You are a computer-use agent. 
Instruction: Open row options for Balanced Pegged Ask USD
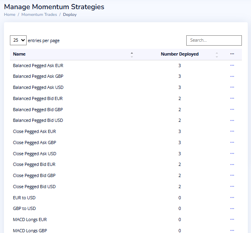coord(232,87)
